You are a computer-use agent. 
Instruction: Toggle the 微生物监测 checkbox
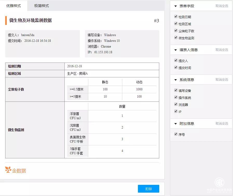176,38
